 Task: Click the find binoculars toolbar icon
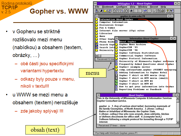(145, 11)
